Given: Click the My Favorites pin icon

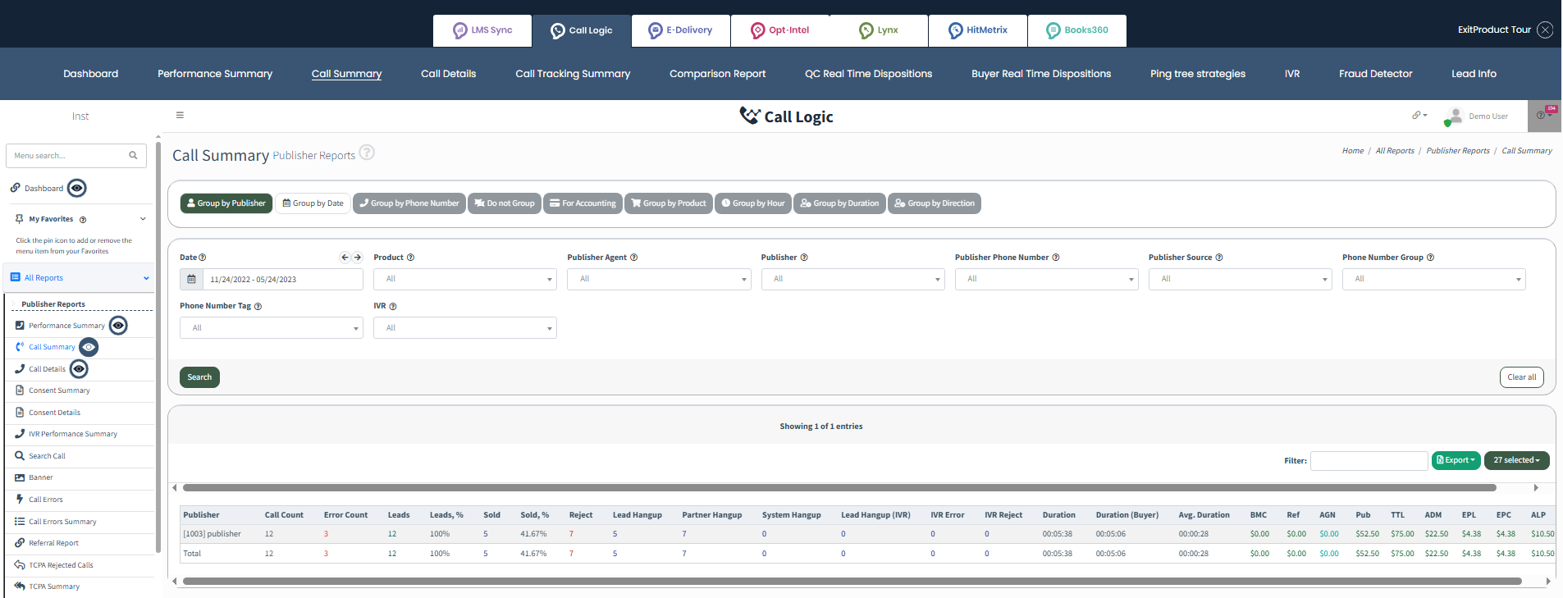Looking at the screenshot, I should pyautogui.click(x=20, y=219).
